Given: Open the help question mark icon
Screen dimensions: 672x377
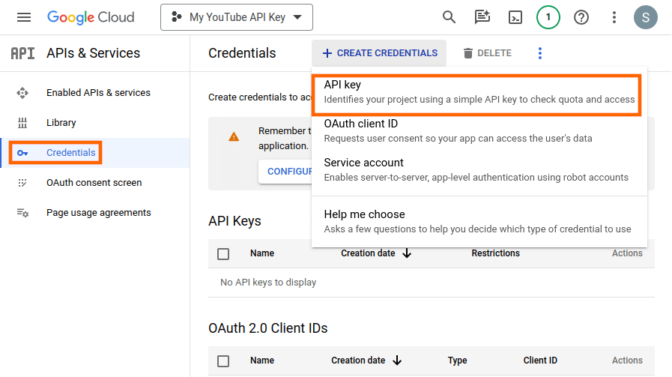Looking at the screenshot, I should tap(581, 17).
